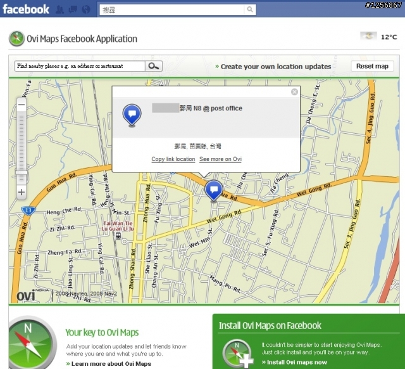
Task: Focus the Find nearby places field
Action: [80, 66]
